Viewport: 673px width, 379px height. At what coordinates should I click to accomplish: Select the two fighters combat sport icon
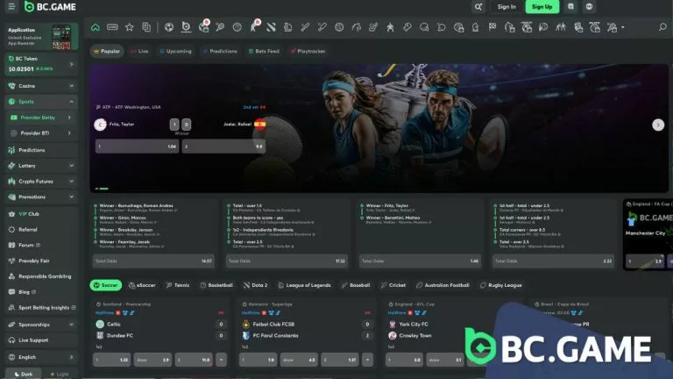click(561, 27)
